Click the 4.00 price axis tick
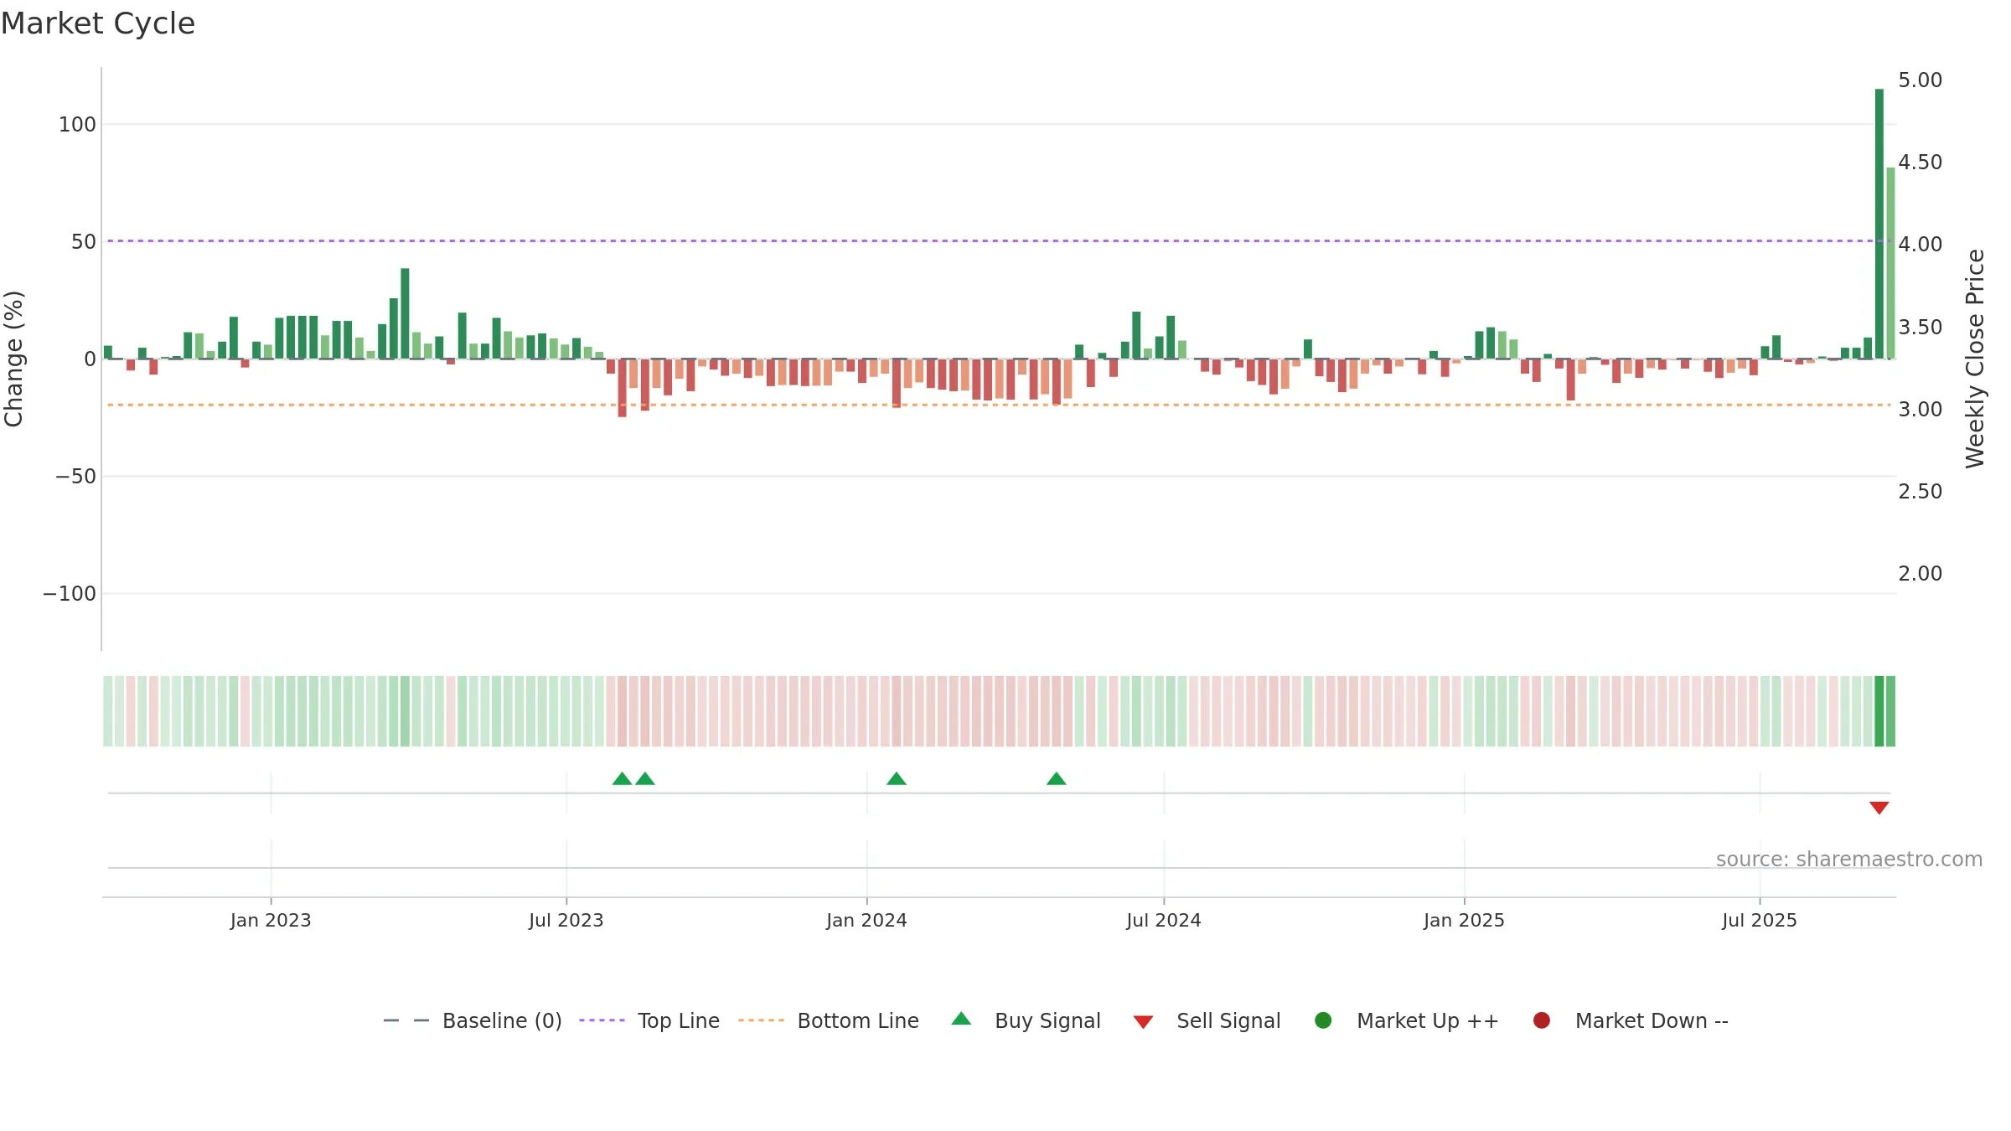 1921,245
